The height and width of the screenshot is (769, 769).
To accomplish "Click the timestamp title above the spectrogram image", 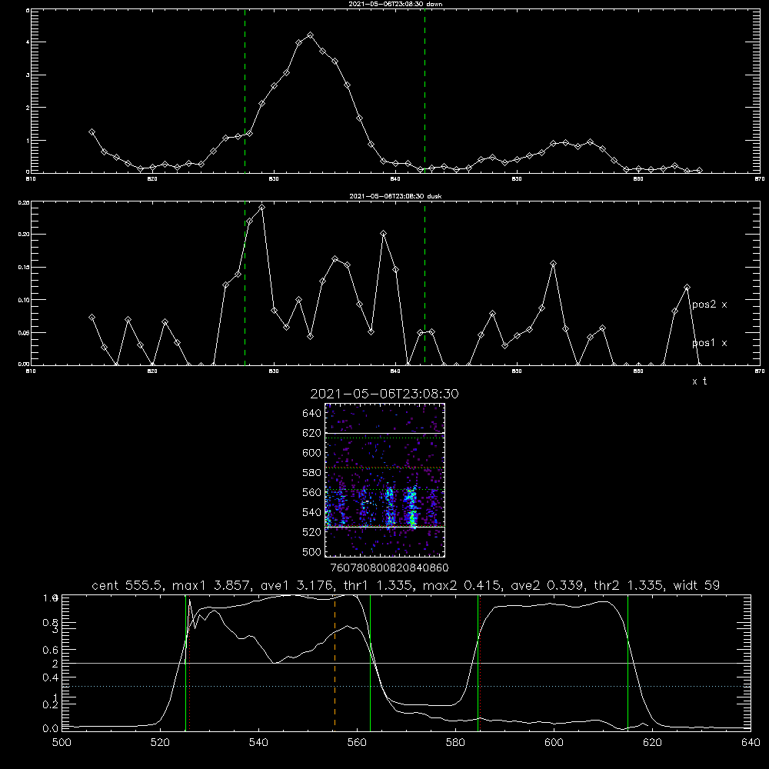I will [384, 394].
